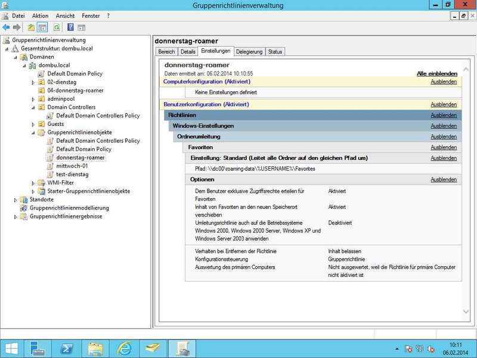477x358 pixels.
Task: Expand the WMI-Filter node
Action: pyautogui.click(x=33, y=183)
